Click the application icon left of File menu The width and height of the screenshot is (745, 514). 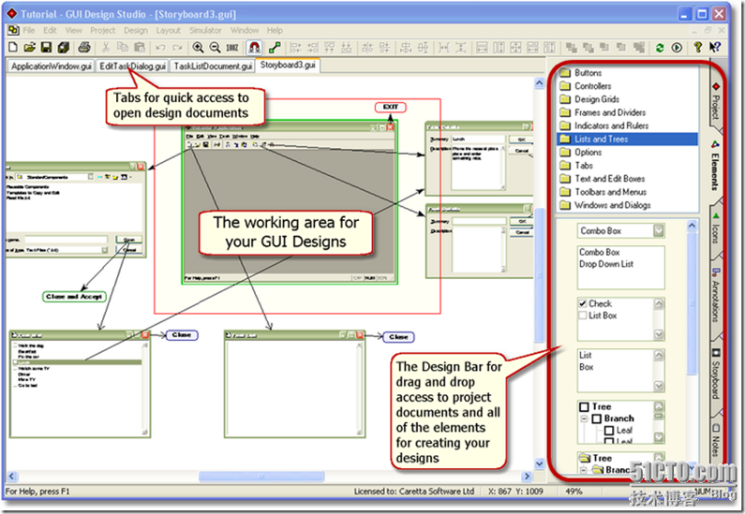click(x=13, y=30)
